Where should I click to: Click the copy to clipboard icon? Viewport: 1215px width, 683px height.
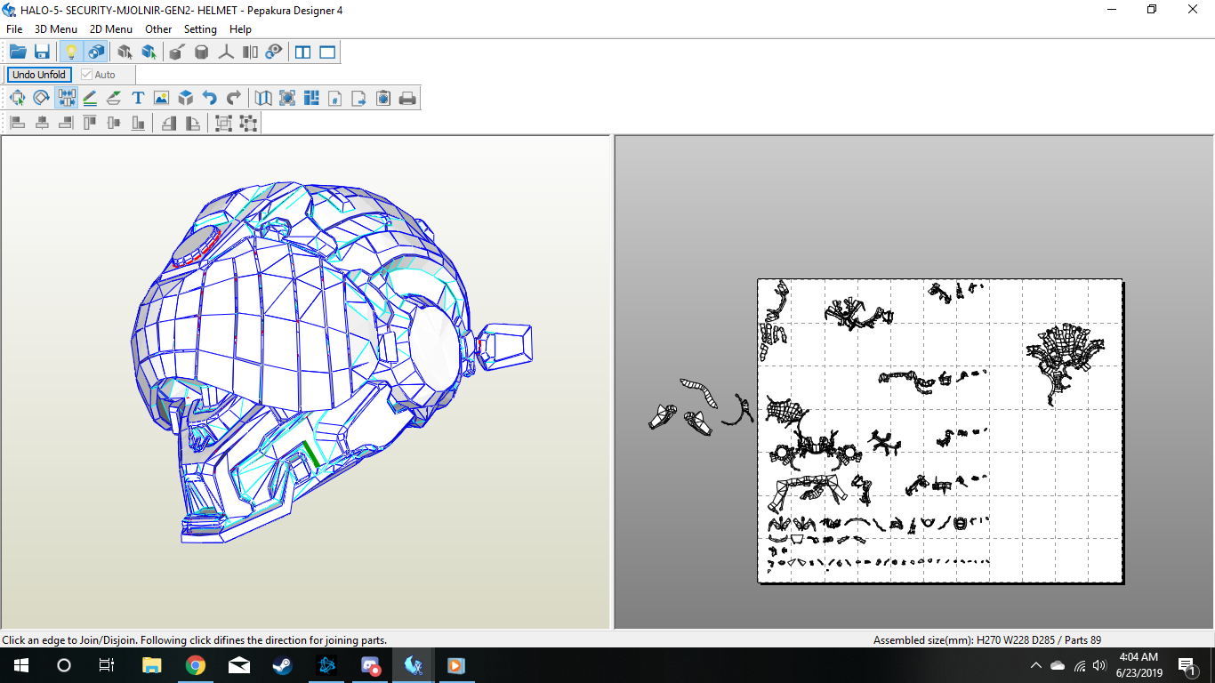tap(383, 98)
